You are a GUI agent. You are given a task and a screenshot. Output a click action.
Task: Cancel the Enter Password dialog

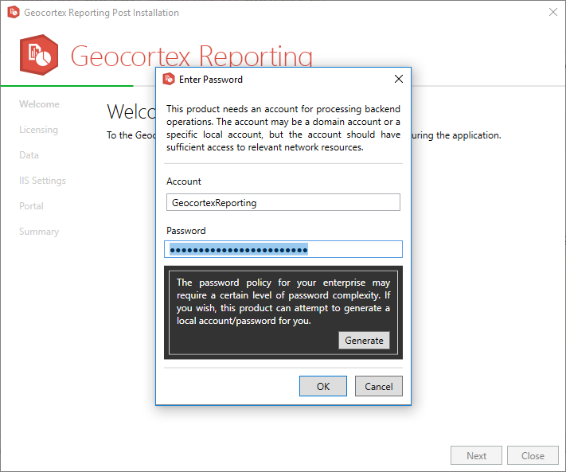[x=378, y=386]
